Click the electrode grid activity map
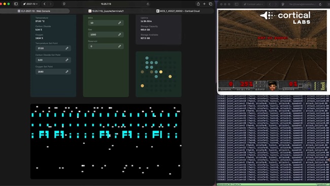The height and width of the screenshot is (186, 330). tap(158, 74)
